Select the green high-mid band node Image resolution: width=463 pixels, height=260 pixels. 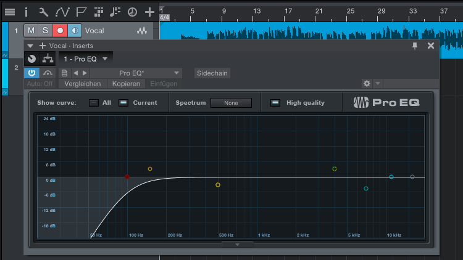(x=335, y=169)
